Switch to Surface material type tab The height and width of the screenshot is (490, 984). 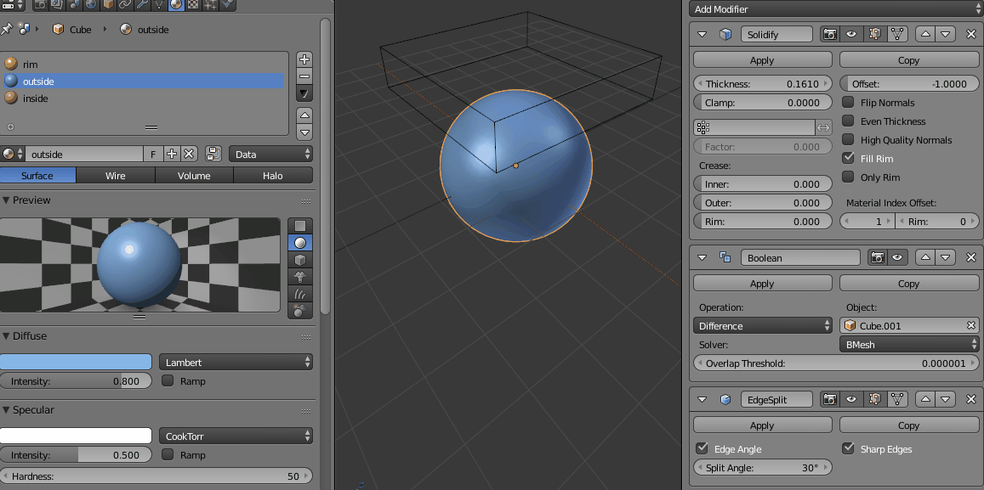tap(37, 176)
